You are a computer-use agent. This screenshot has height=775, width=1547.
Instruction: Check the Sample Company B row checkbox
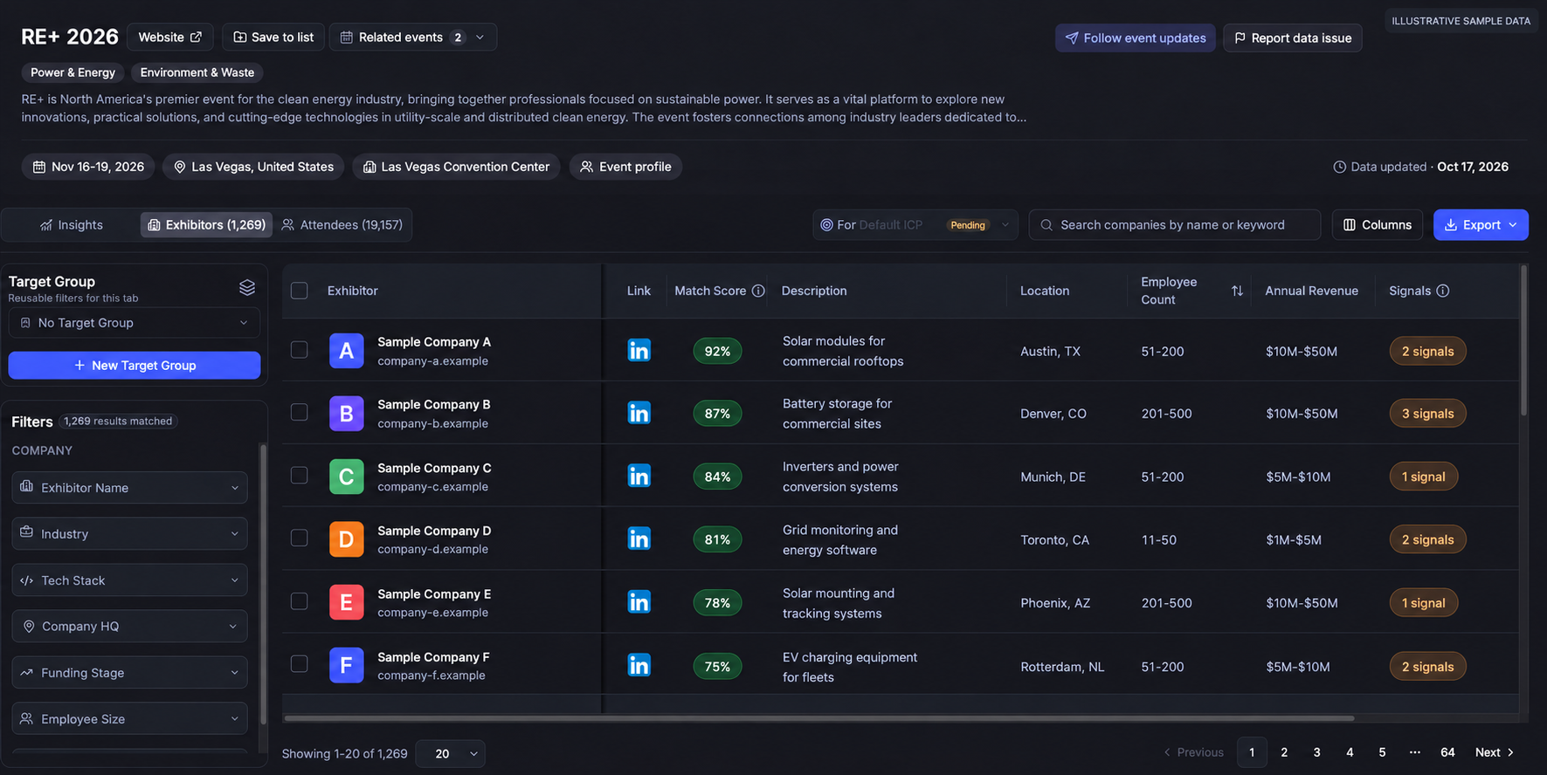tap(299, 412)
